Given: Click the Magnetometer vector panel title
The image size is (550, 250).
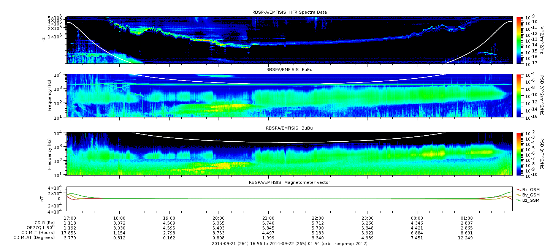Looking at the screenshot, I should click(x=289, y=182).
